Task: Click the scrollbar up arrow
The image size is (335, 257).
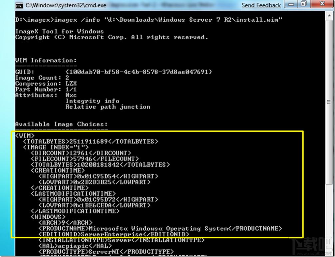Action: coord(329,15)
